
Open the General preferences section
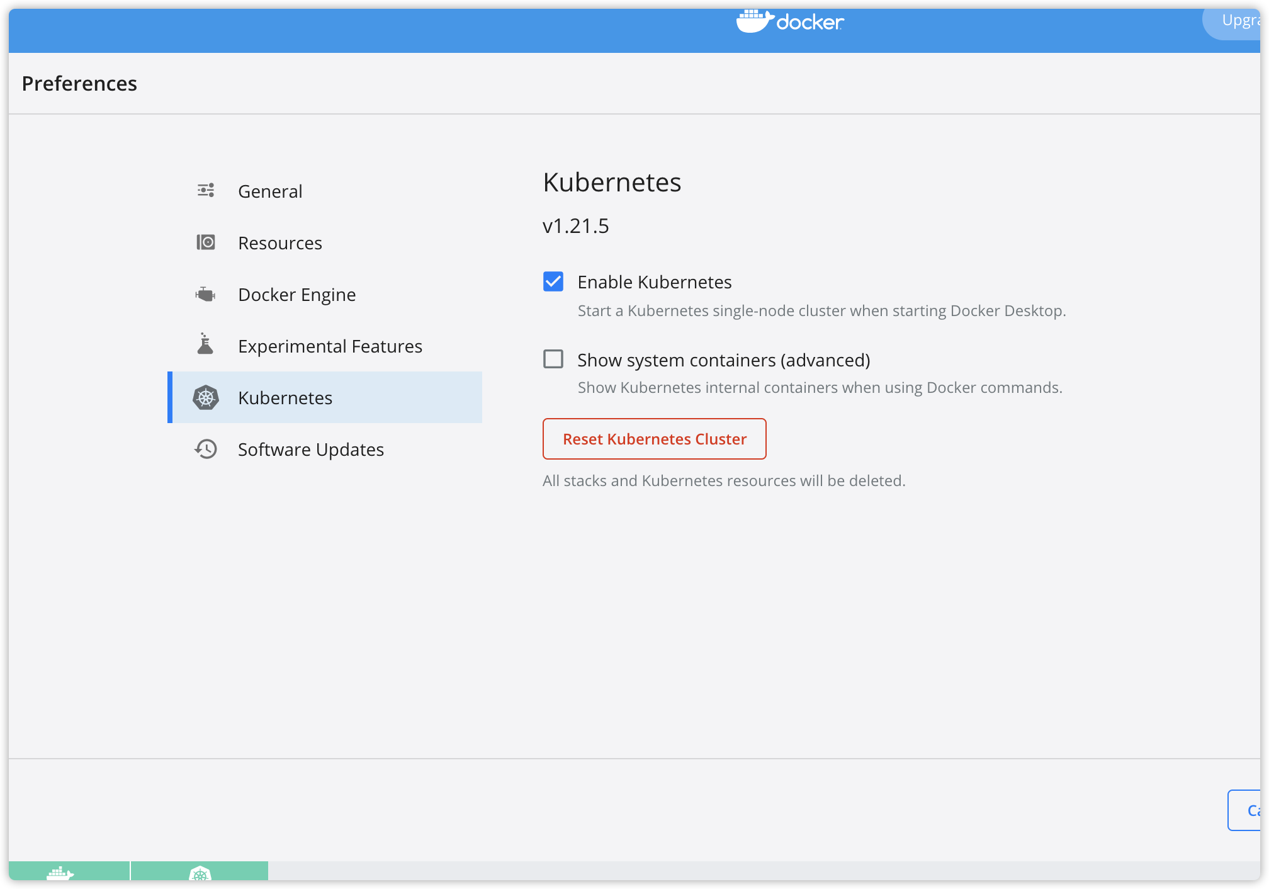pyautogui.click(x=270, y=191)
